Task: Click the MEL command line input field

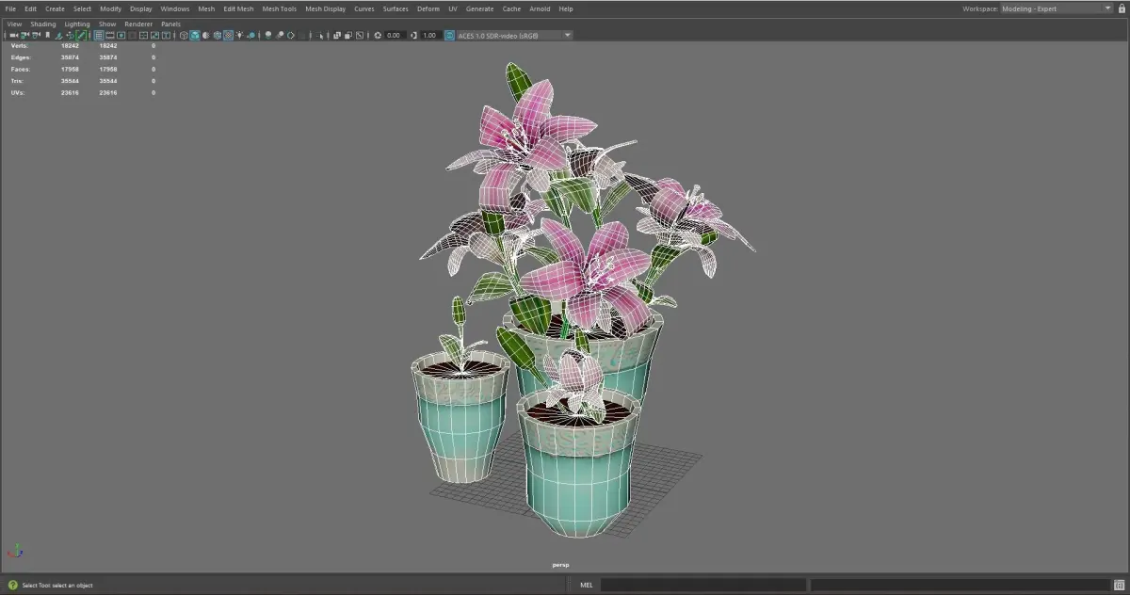Action: 704,585
